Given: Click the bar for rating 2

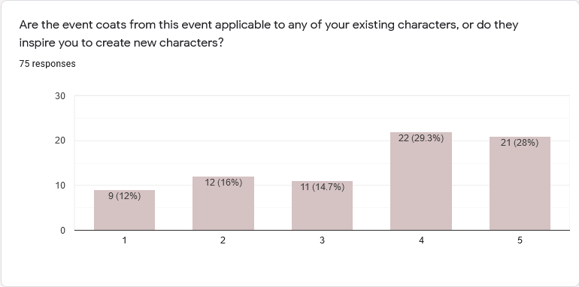Looking at the screenshot, I should click(223, 204).
